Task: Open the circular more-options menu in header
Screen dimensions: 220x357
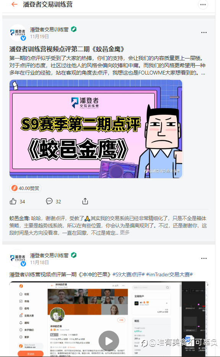Action: 203,5
